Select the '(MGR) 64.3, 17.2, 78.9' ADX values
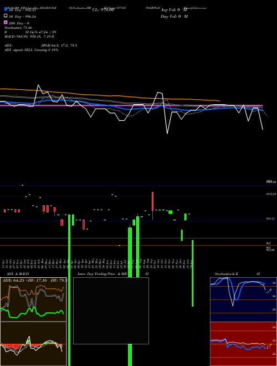 pyautogui.click(x=59, y=45)
